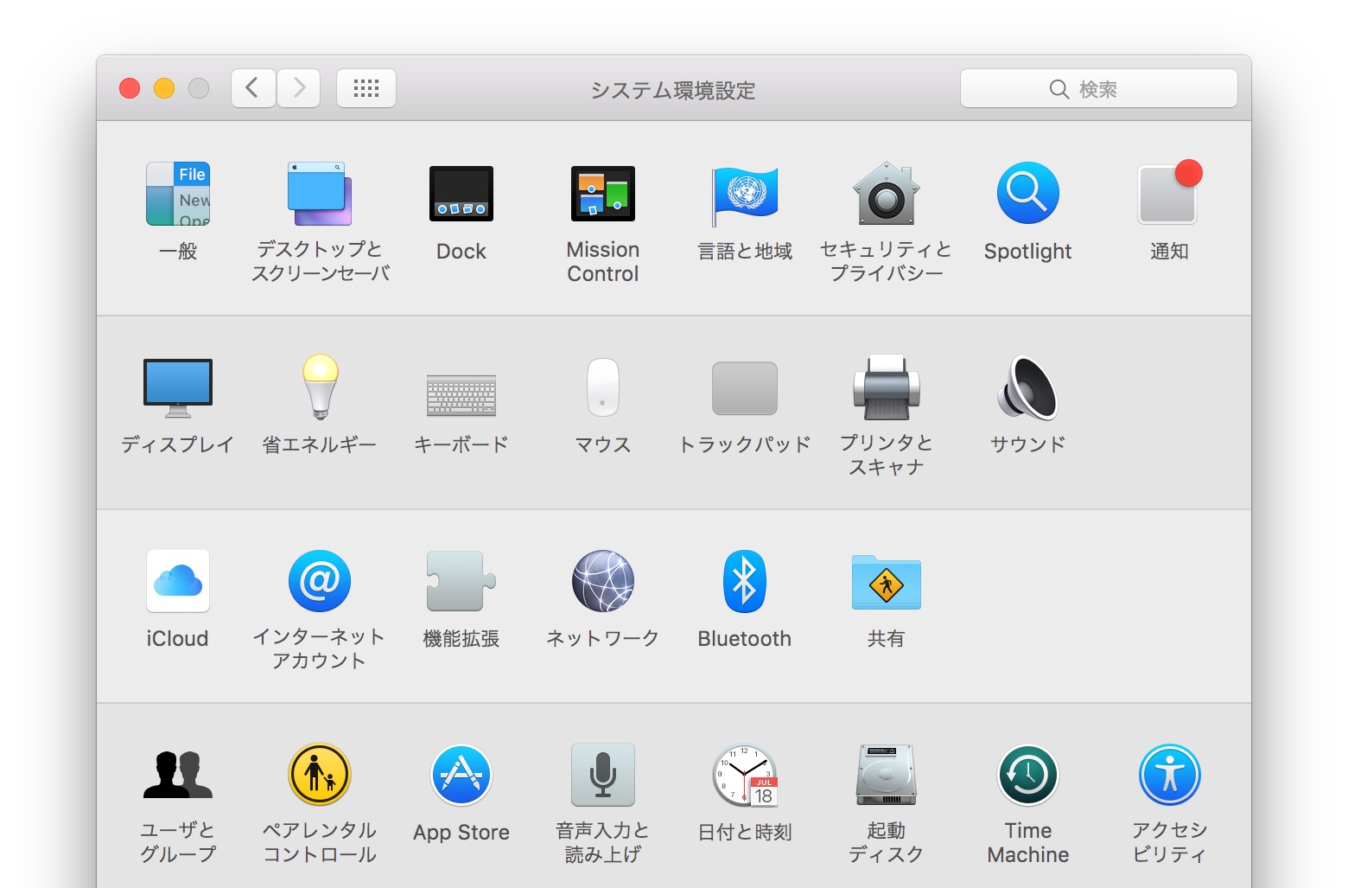The width and height of the screenshot is (1348, 888).
Task: Open Time Machine preferences icon
Action: tap(1028, 775)
